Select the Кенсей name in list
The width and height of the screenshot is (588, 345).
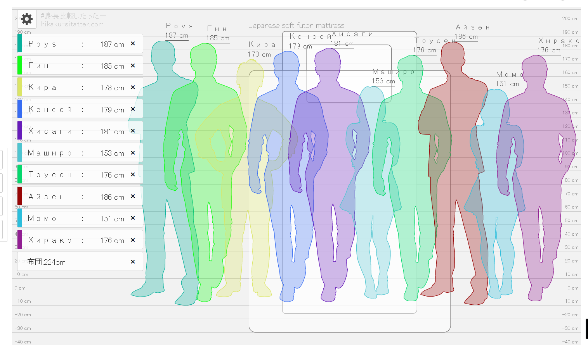click(x=50, y=110)
